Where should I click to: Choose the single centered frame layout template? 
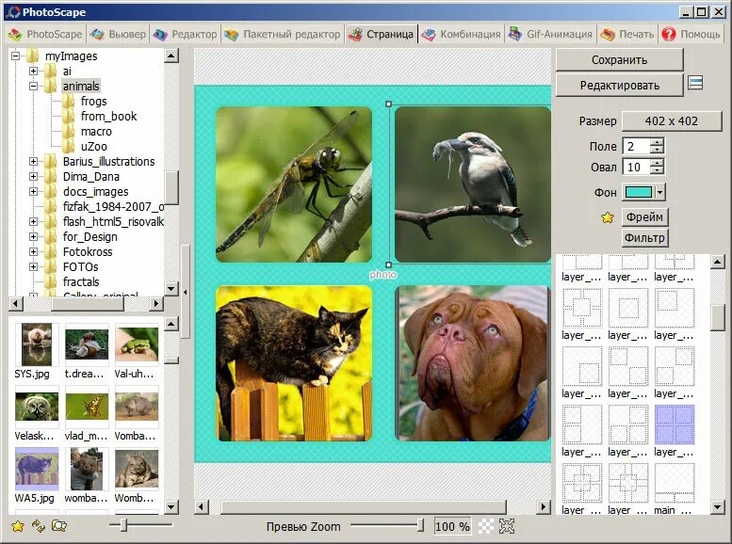(627, 308)
